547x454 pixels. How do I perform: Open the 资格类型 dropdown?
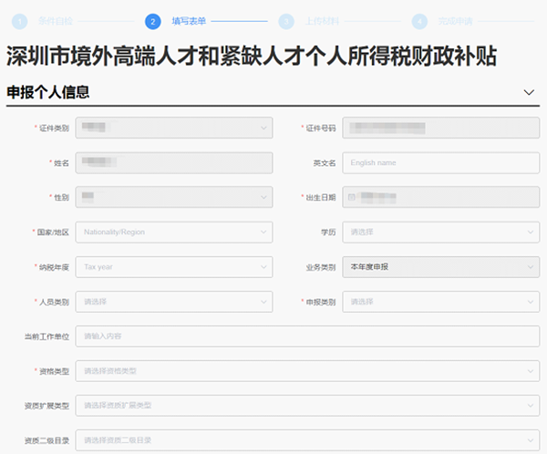(308, 371)
